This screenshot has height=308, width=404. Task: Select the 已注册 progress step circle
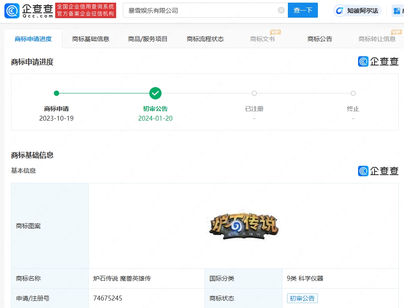point(254,93)
